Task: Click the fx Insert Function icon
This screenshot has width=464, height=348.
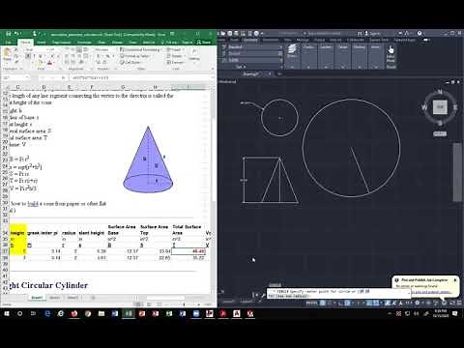Action: 64,77
